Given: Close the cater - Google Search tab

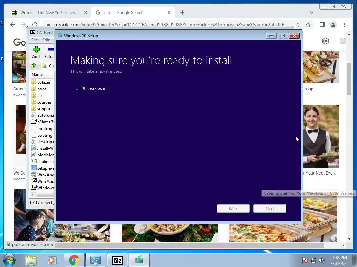Looking at the screenshot, I should click(169, 13).
